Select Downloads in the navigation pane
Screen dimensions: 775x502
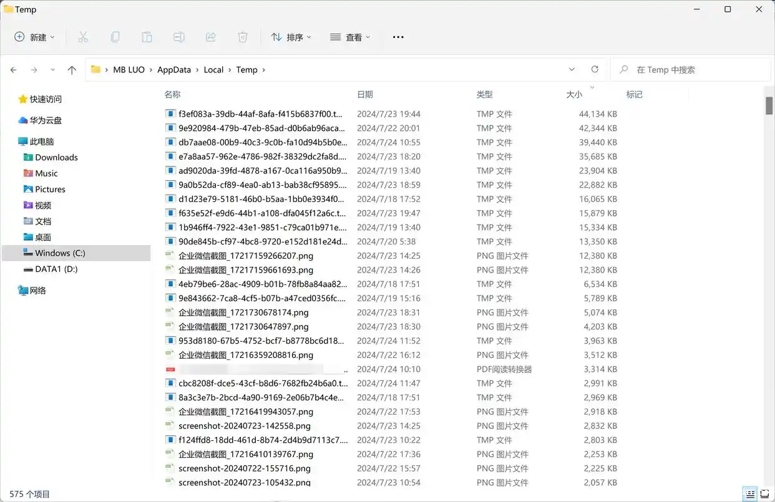(56, 158)
